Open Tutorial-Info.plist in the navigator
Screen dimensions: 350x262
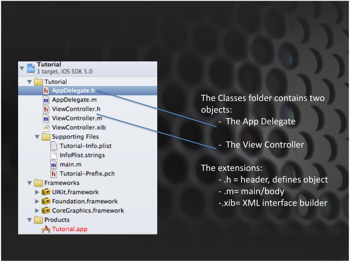[85, 146]
